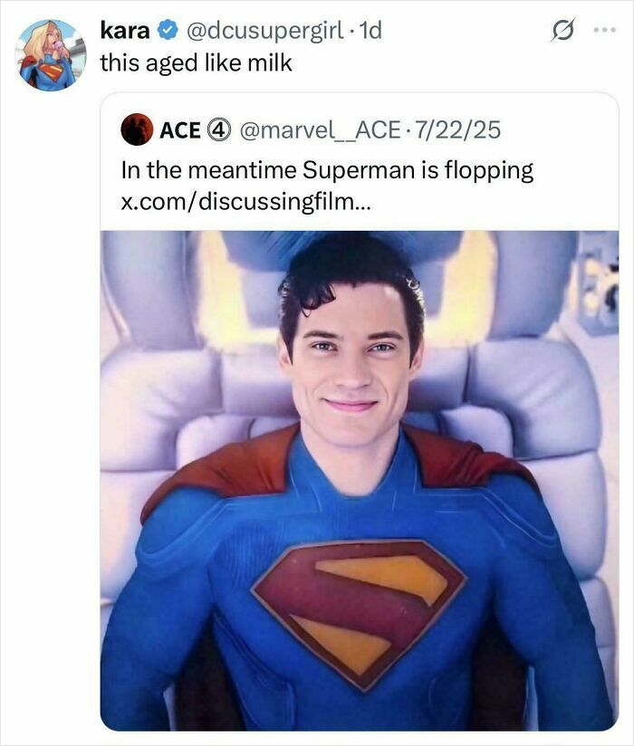
Task: Click kara's display name
Action: coord(127,28)
